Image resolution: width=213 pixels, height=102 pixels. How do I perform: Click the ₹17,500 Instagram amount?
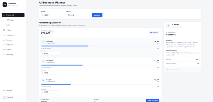coord(156,61)
